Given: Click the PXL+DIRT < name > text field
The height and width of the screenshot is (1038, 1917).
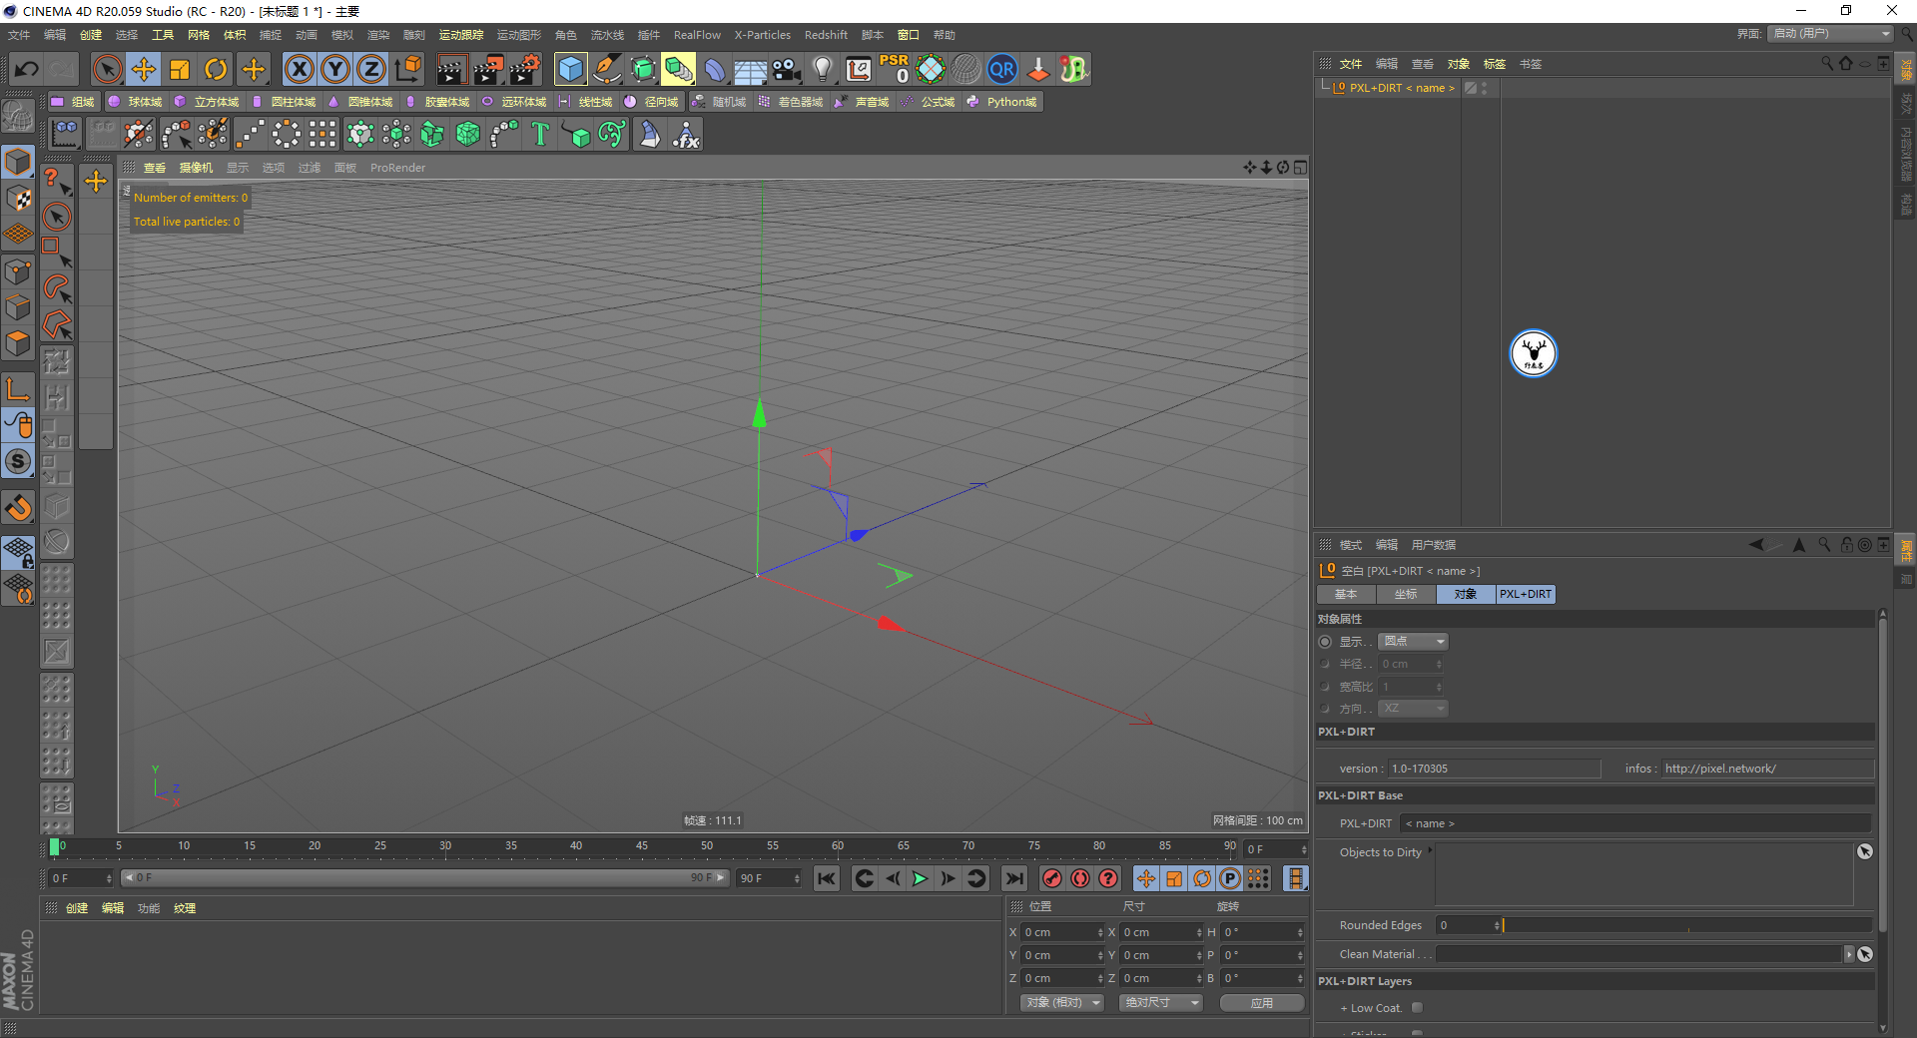Looking at the screenshot, I should click(x=1634, y=823).
